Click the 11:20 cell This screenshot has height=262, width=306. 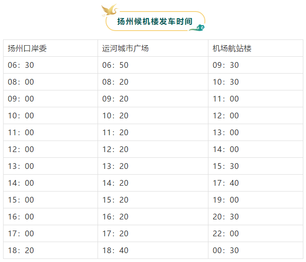153,133
